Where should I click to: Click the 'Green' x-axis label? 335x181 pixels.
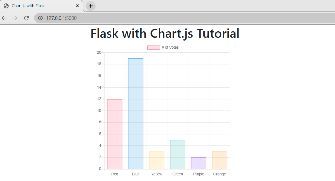coord(178,174)
